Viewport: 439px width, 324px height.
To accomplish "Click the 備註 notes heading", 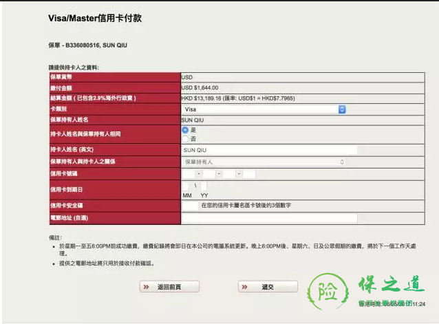I will (x=55, y=238).
